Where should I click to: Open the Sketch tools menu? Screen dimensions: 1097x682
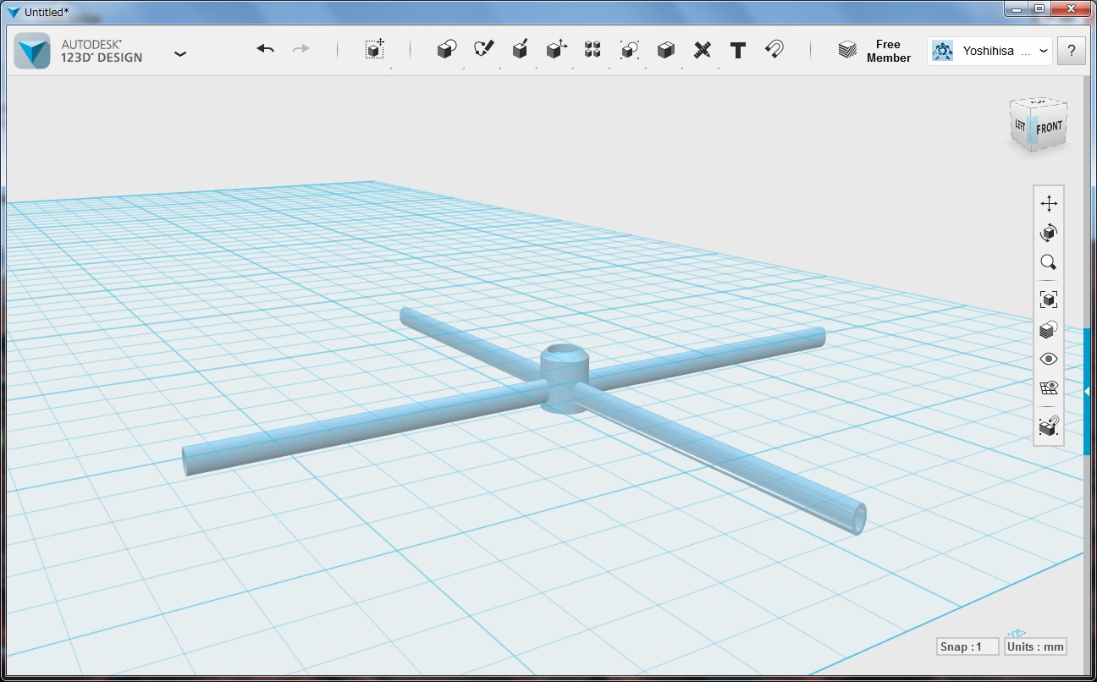click(x=483, y=49)
